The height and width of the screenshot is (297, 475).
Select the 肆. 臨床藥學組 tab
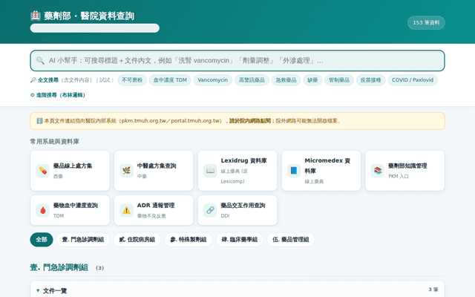(x=240, y=240)
